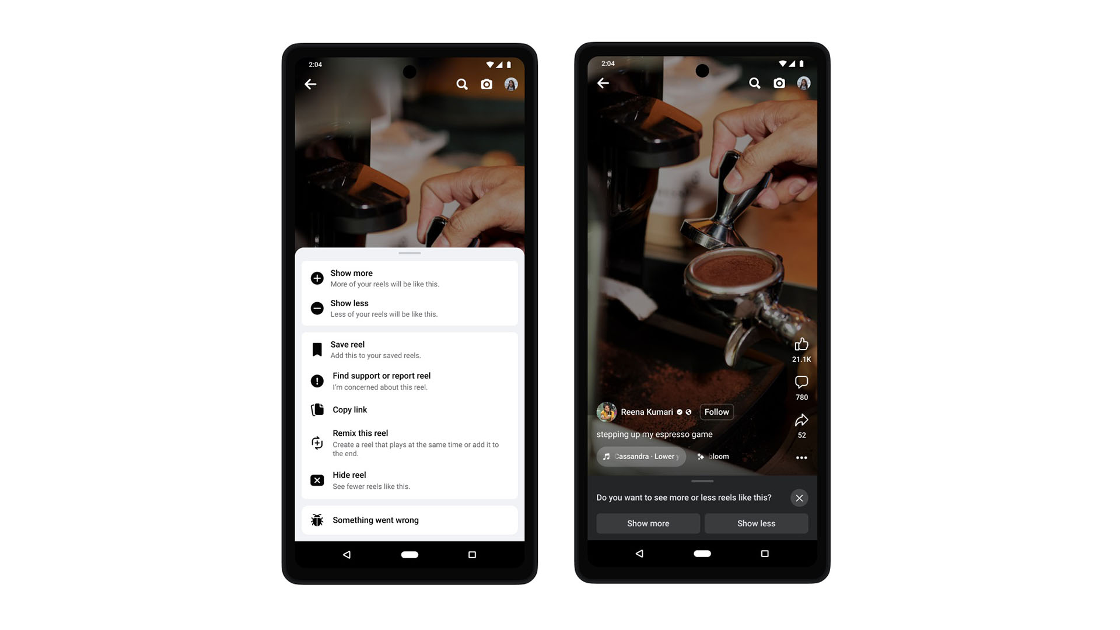This screenshot has height=630, width=1120.
Task: Toggle Follow for Reena Kumari's profile
Action: pyautogui.click(x=716, y=411)
